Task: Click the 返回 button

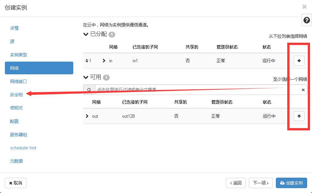Action: [236, 183]
